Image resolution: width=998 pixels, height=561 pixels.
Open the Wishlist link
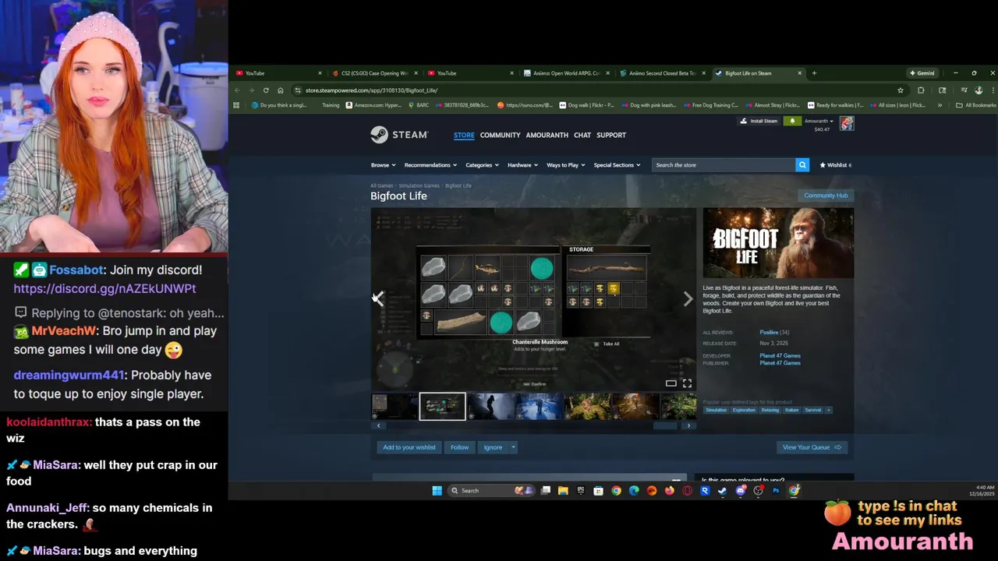[x=836, y=165]
